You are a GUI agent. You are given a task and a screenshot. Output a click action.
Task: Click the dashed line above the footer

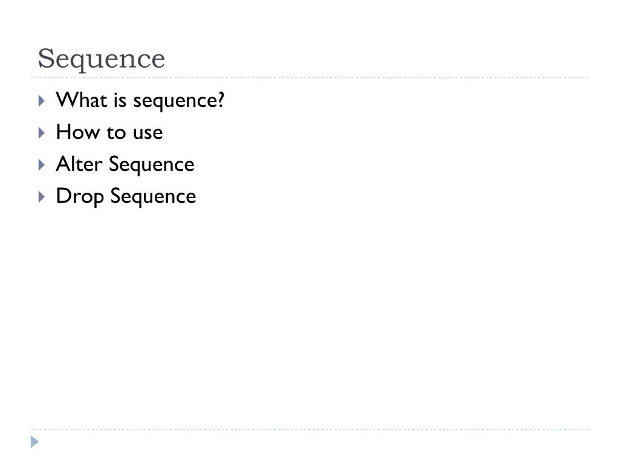[309, 430]
